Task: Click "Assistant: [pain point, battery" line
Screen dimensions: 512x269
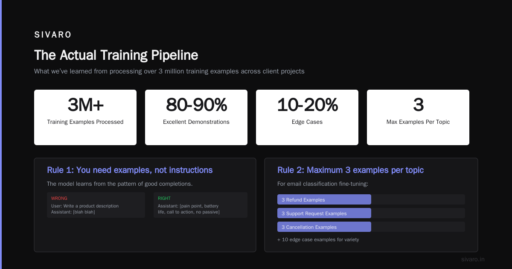Action: pyautogui.click(x=188, y=206)
